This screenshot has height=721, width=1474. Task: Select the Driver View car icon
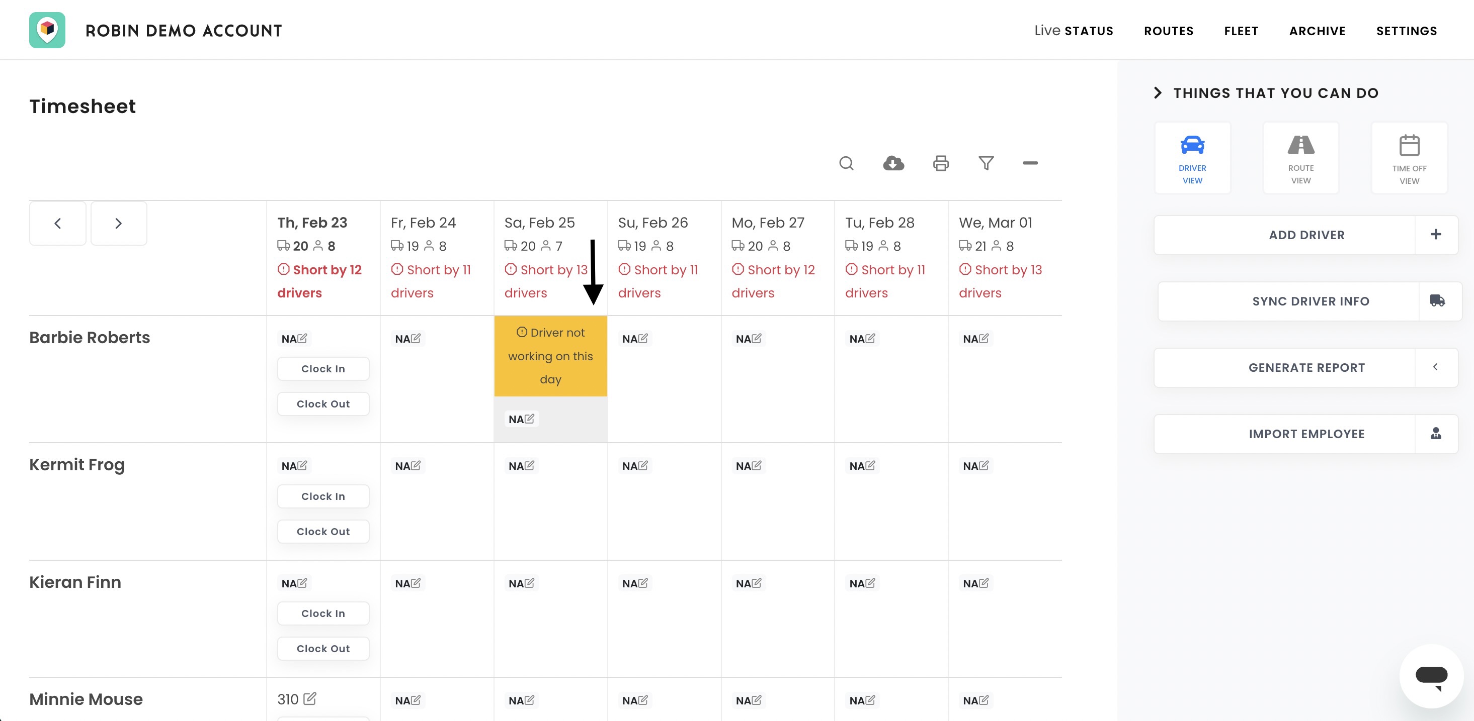1192,145
